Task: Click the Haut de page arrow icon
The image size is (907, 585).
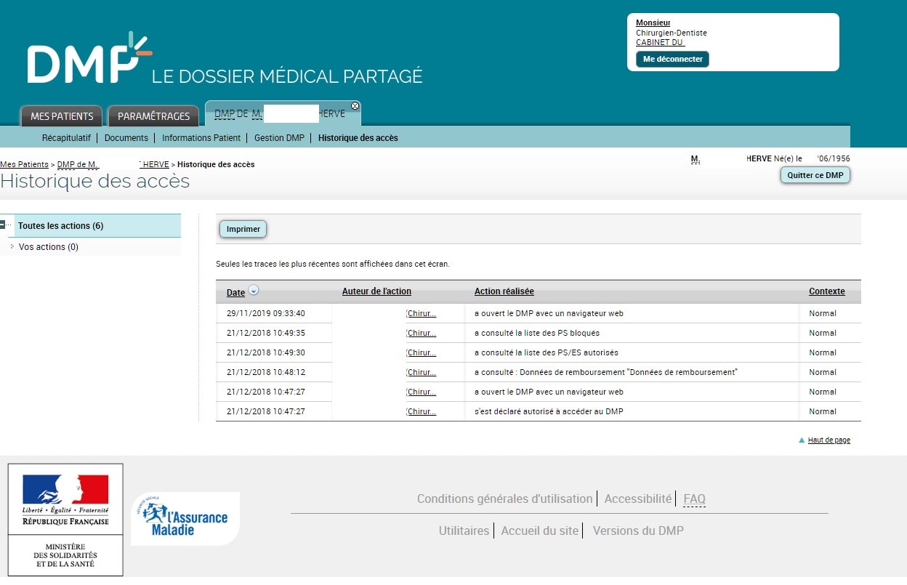Action: click(x=802, y=440)
